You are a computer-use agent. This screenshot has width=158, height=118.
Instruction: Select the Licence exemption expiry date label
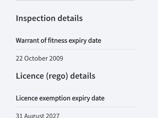point(60,98)
